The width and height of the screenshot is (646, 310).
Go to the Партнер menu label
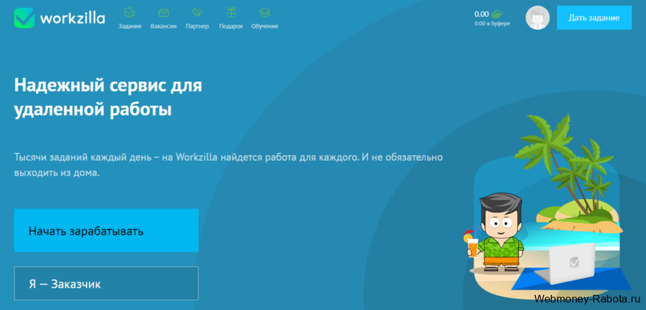(x=197, y=26)
